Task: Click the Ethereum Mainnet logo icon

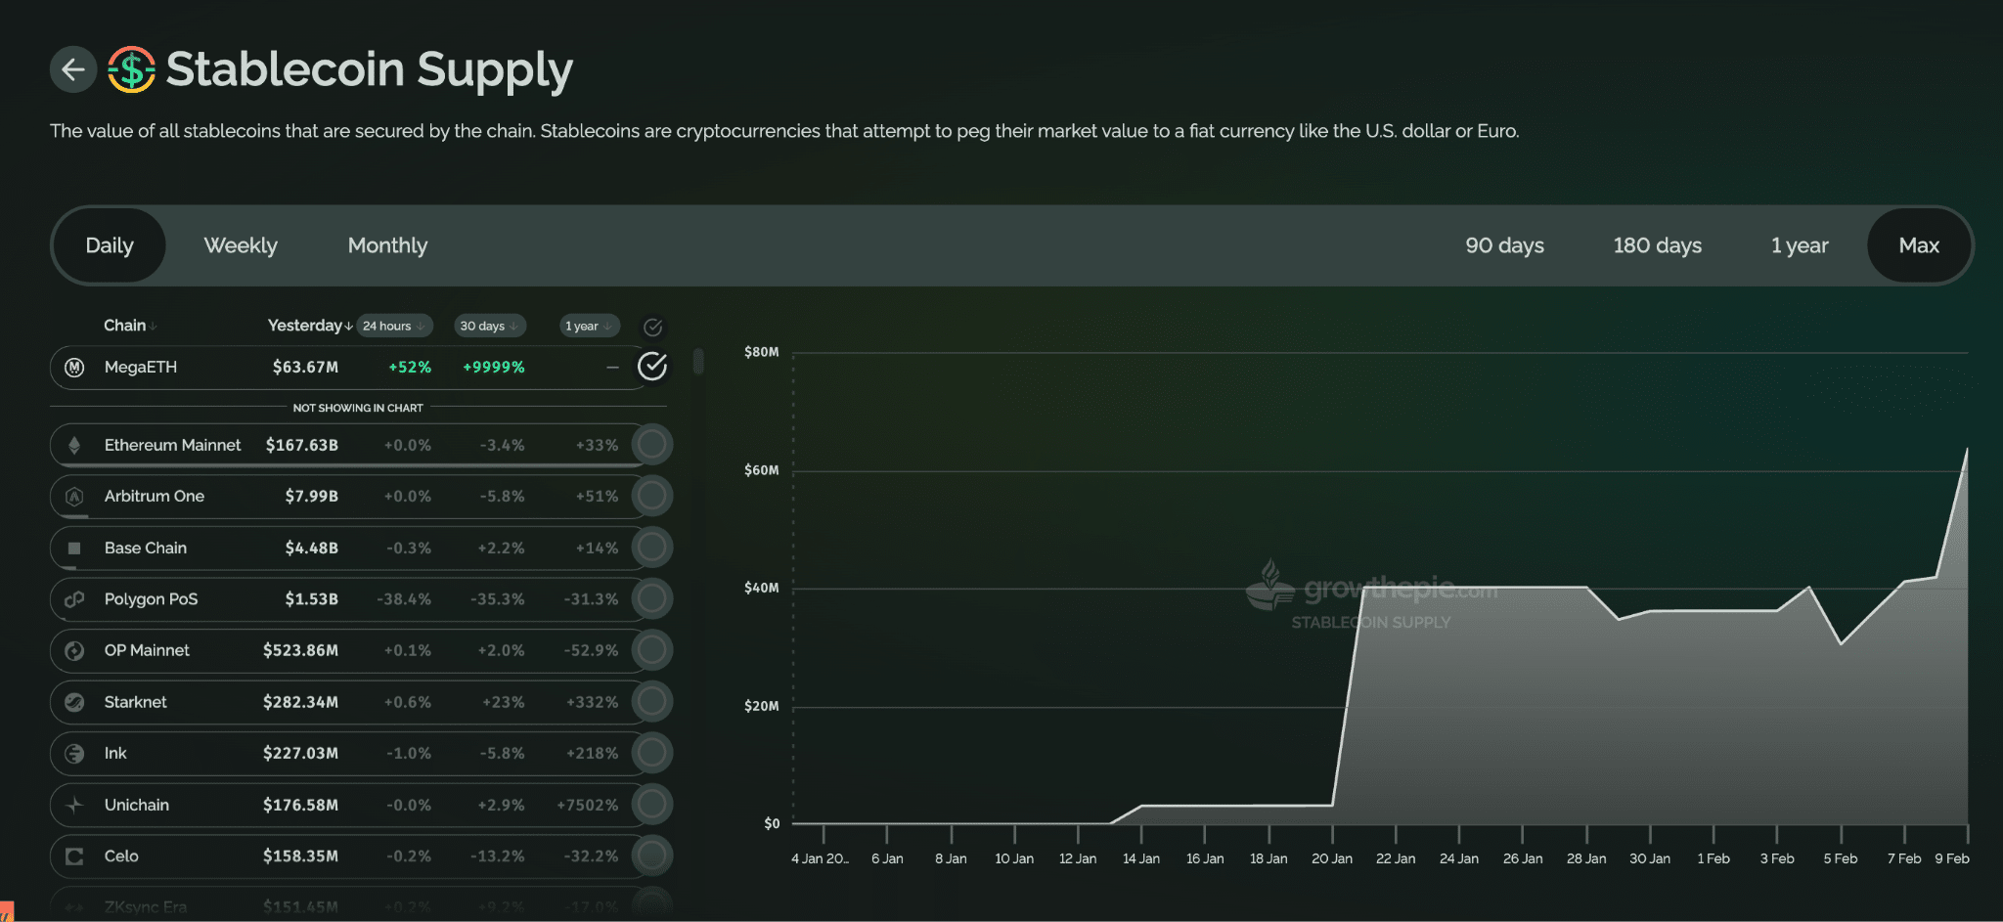Action: point(74,446)
